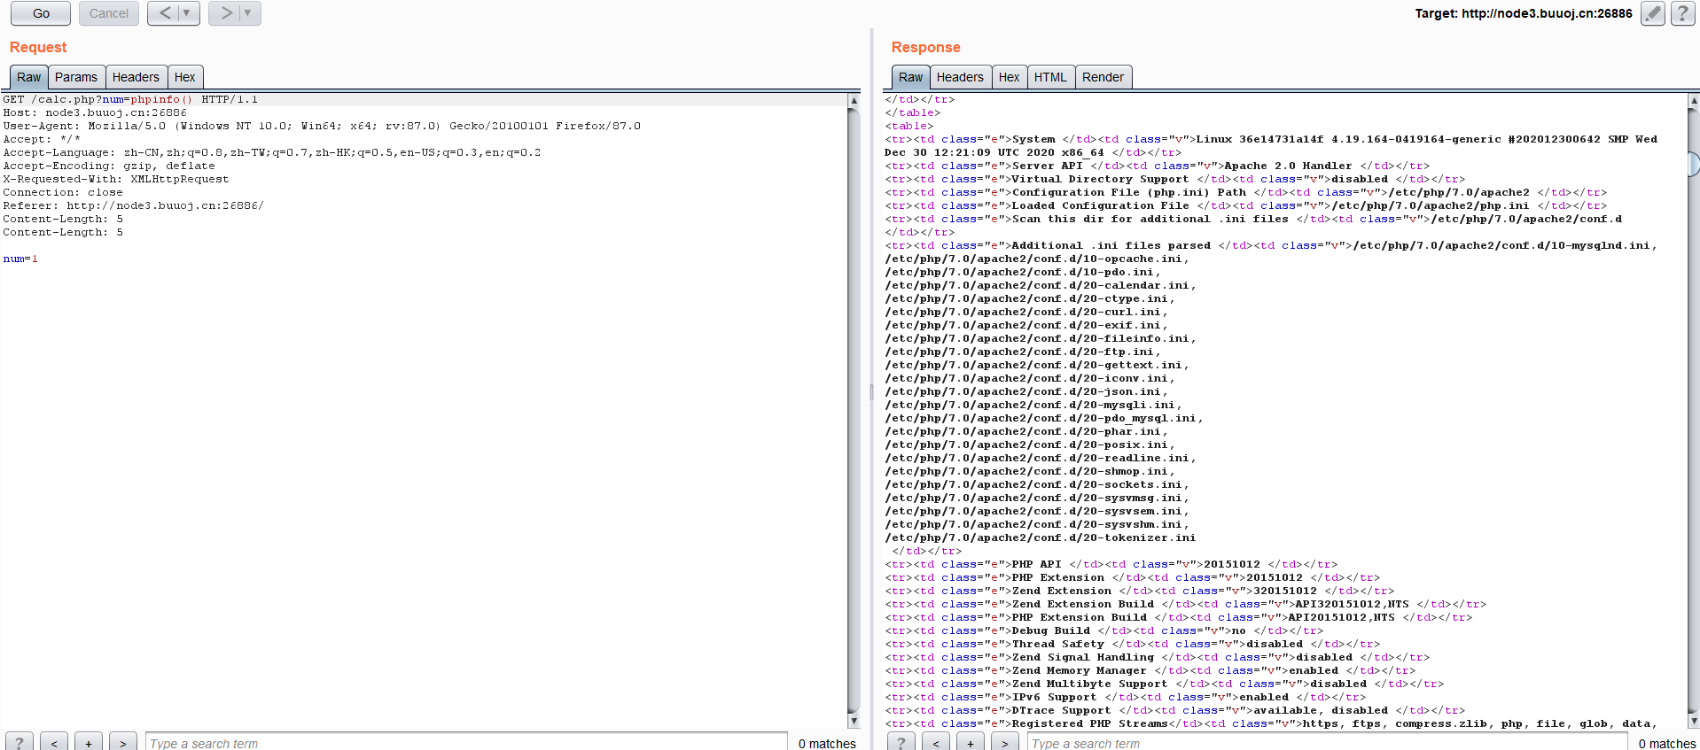Click the response search help question icon
Viewport: 1700px width, 750px height.
[x=901, y=743]
